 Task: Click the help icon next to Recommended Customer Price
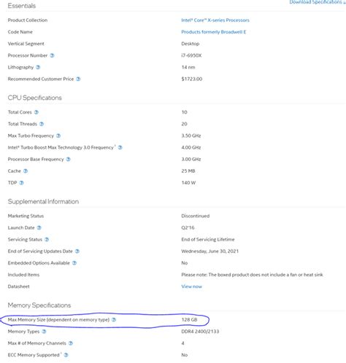click(78, 79)
